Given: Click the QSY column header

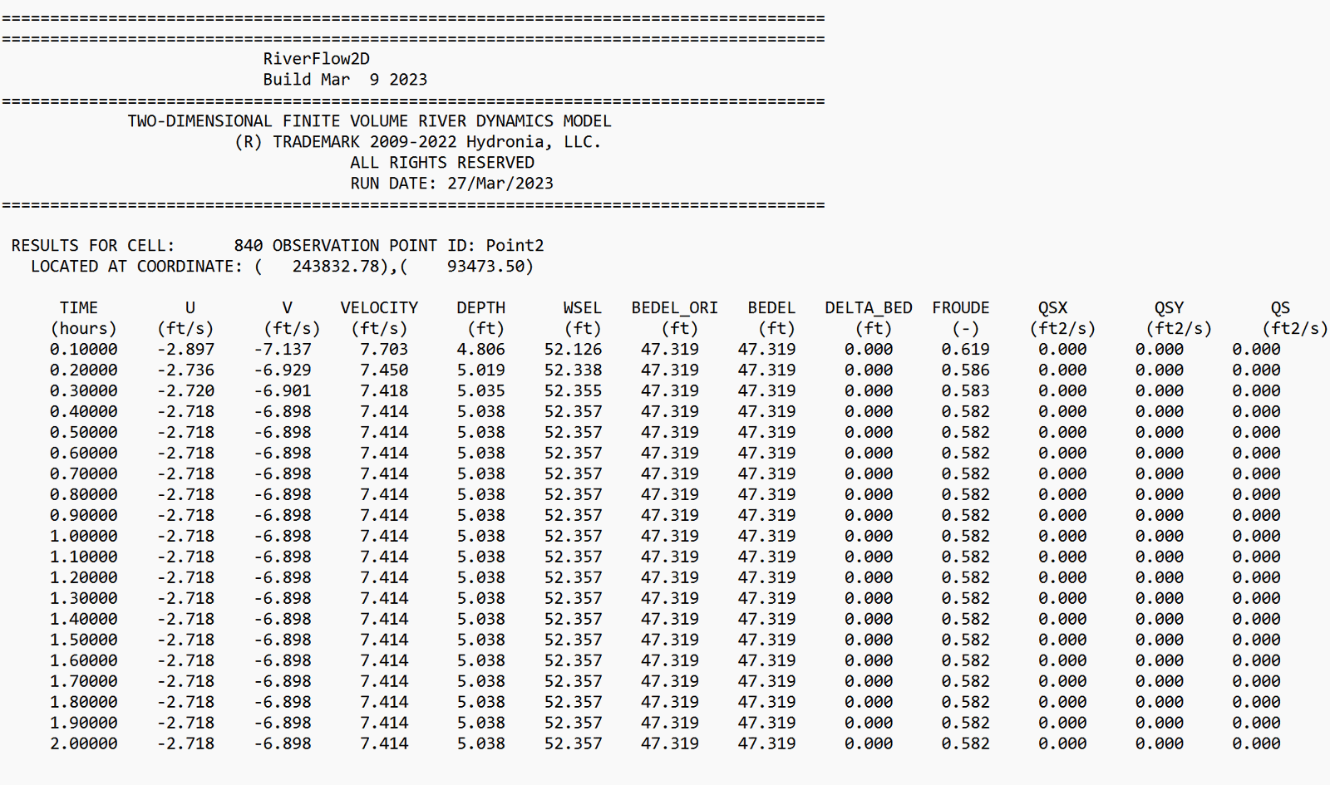Looking at the screenshot, I should coord(1168,308).
